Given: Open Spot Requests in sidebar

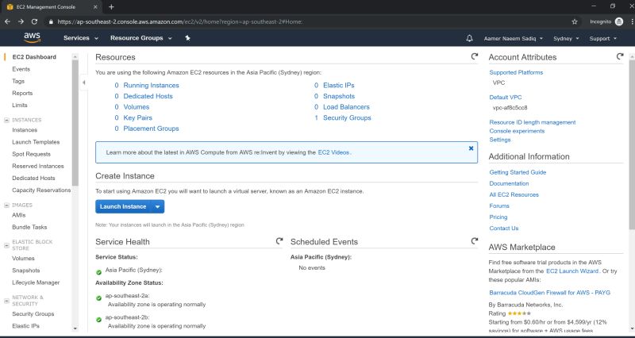Looking at the screenshot, I should click(x=31, y=154).
